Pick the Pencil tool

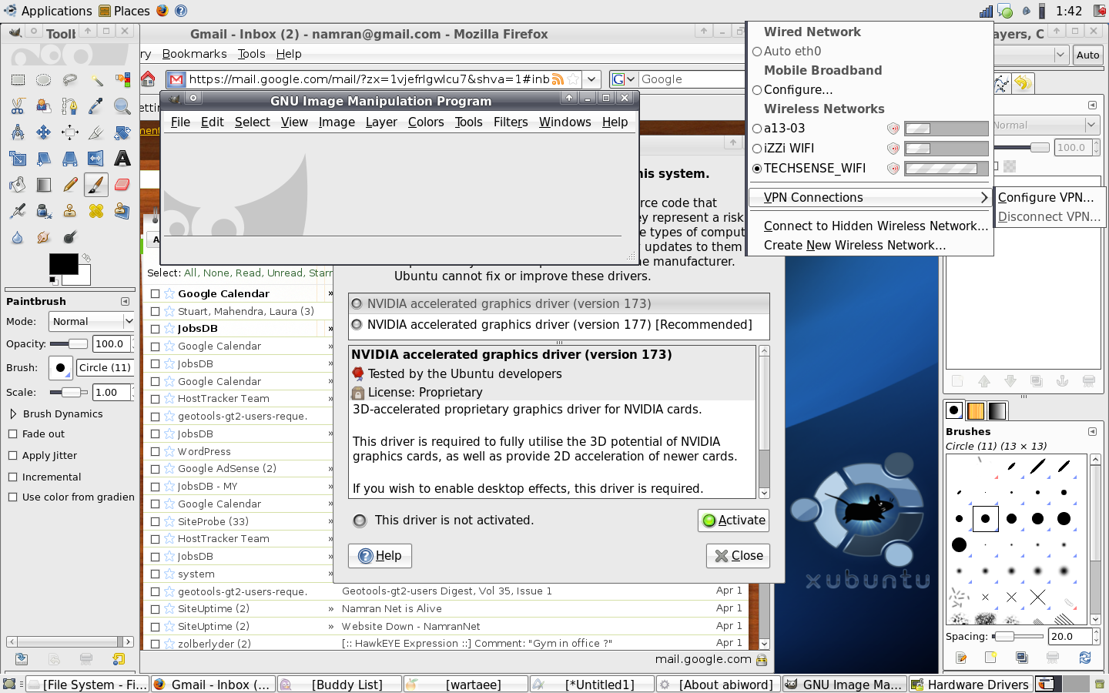point(70,185)
